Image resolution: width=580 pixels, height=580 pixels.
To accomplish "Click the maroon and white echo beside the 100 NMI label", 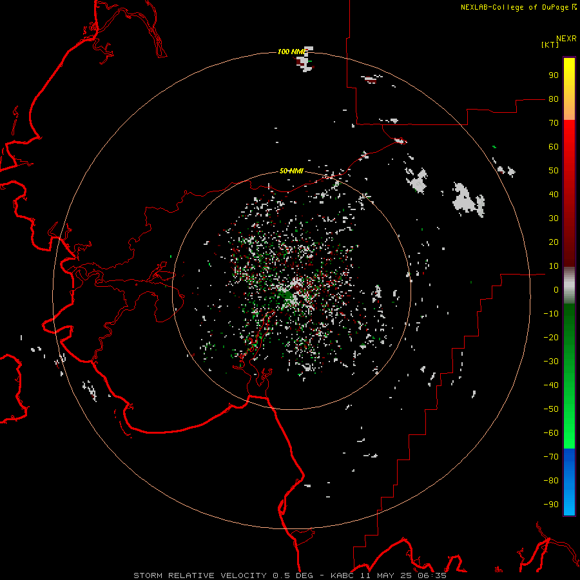I will [x=304, y=61].
